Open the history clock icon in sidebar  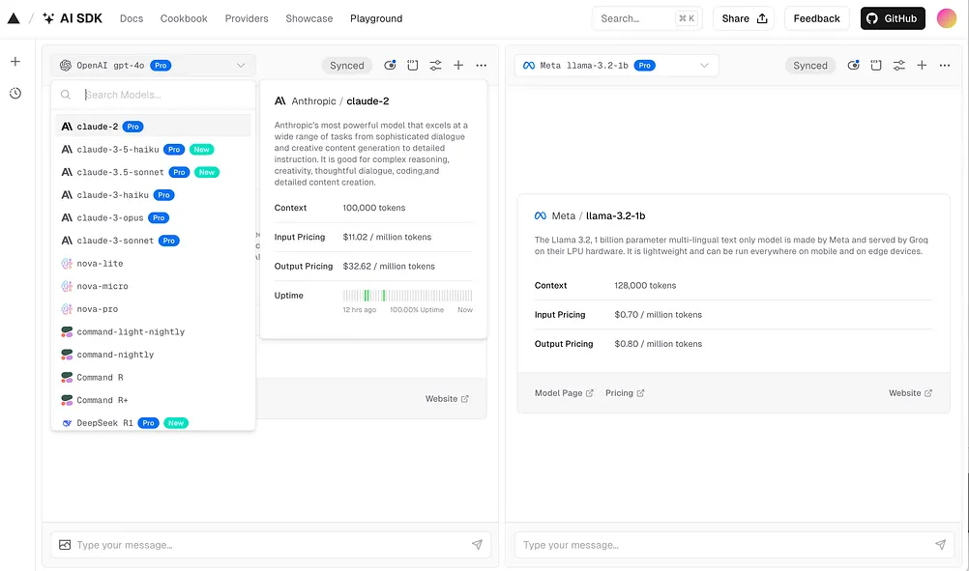coord(15,93)
